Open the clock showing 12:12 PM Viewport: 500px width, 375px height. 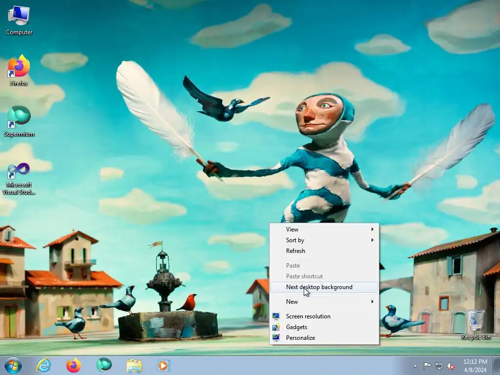[x=475, y=366]
